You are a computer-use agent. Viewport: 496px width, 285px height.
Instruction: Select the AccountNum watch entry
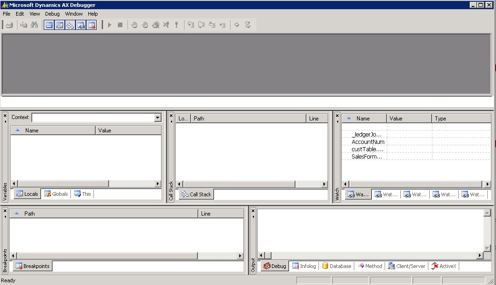(368, 142)
